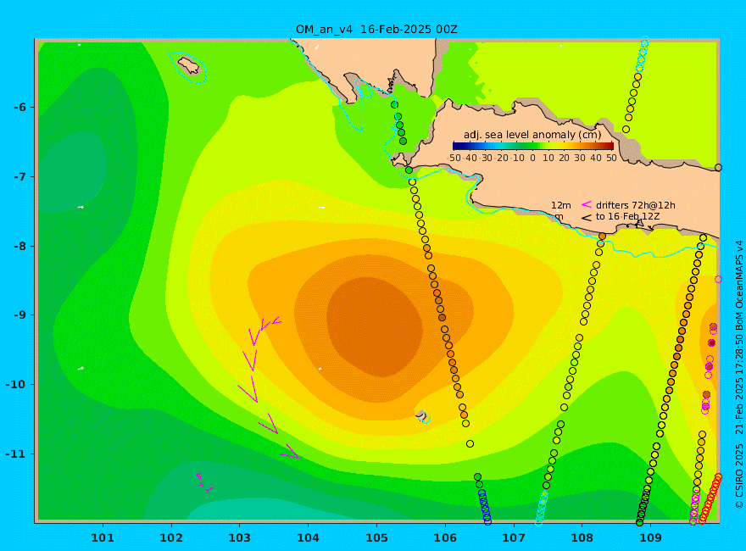The width and height of the screenshot is (746, 551).
Task: Select the Enggano island outline in the northwest corner
Action: click(x=188, y=65)
